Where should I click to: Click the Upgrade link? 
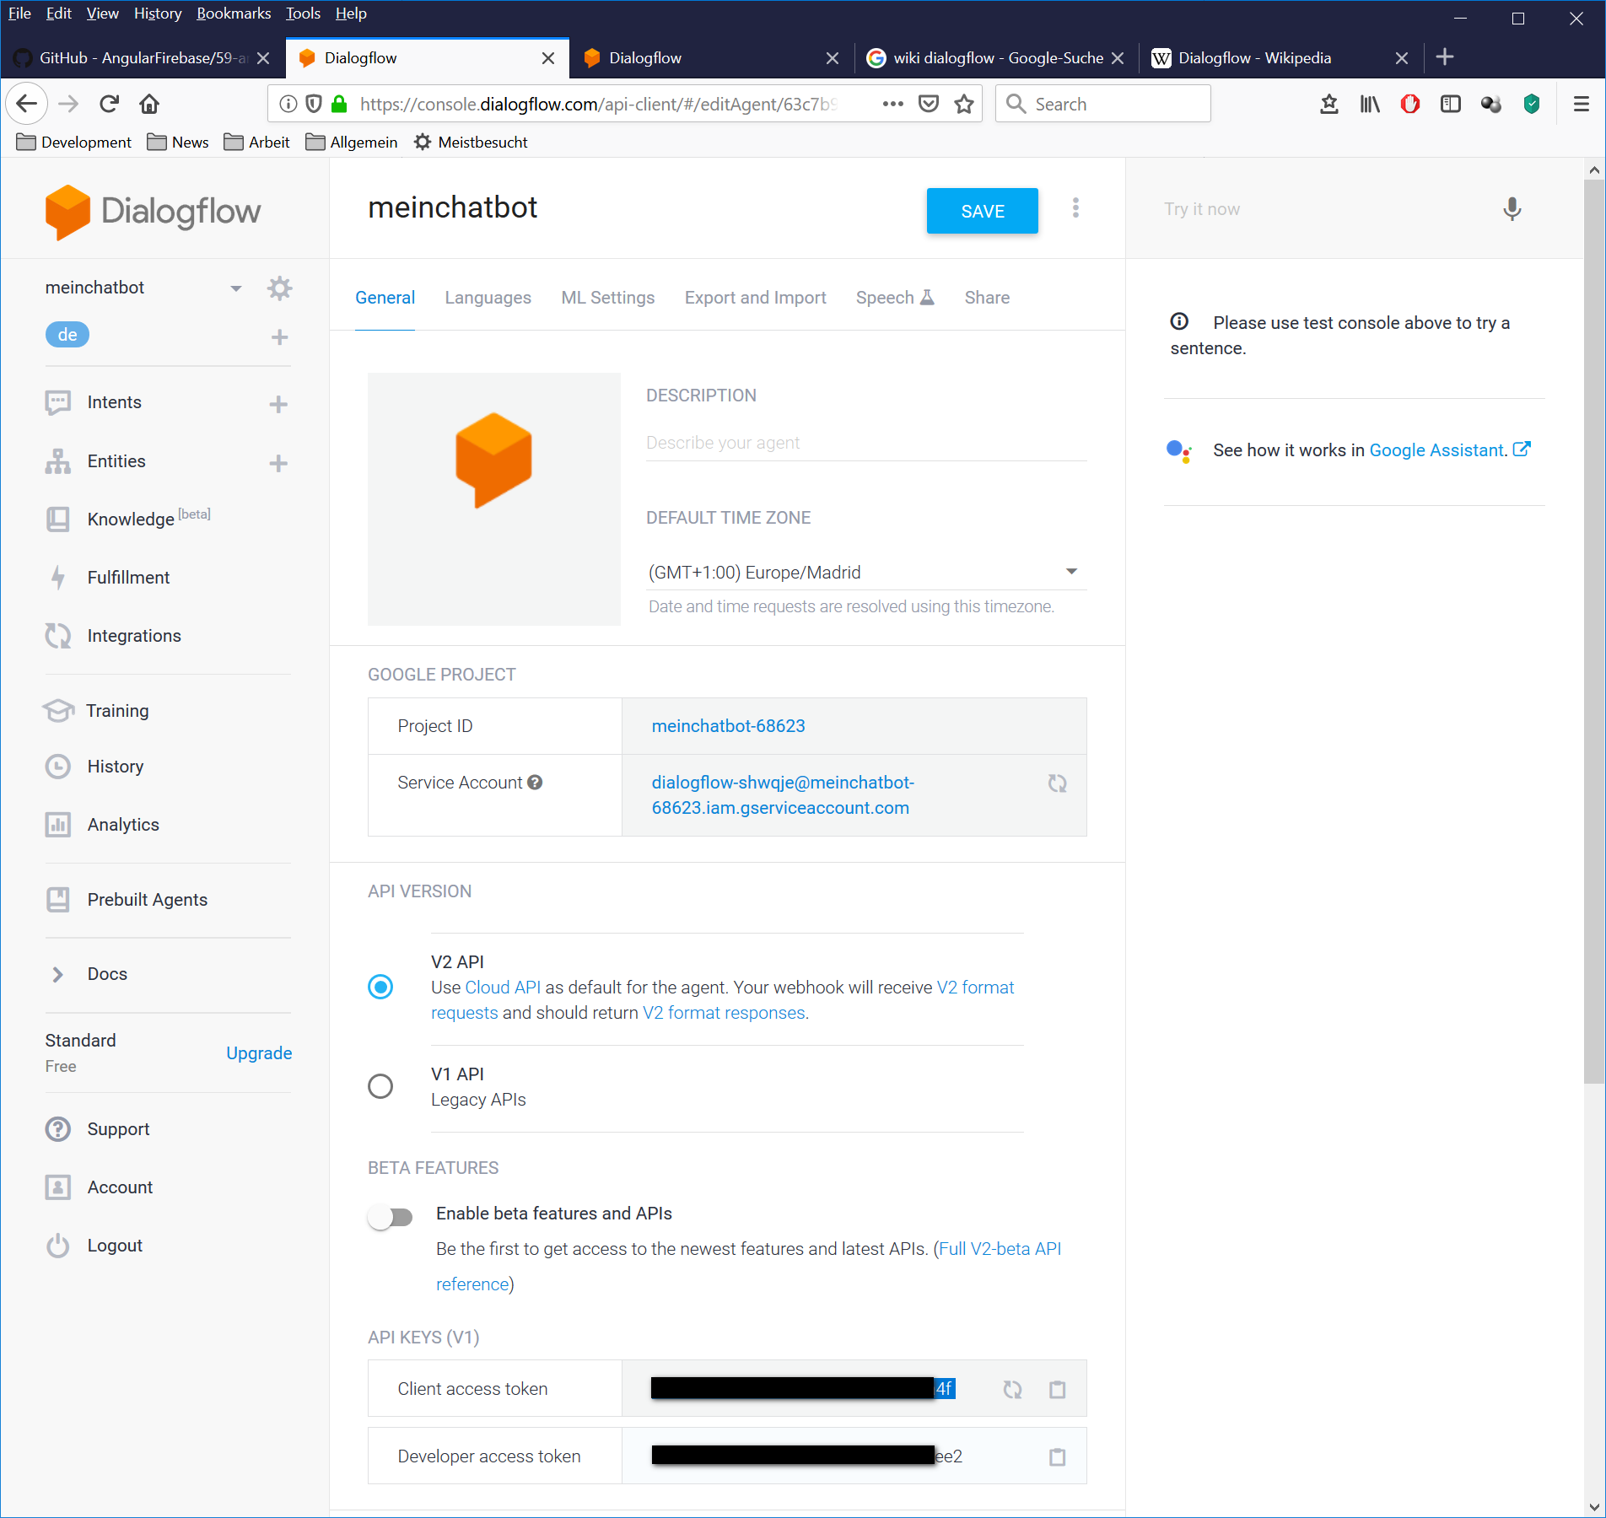tap(259, 1053)
